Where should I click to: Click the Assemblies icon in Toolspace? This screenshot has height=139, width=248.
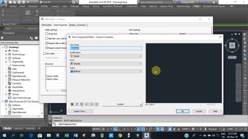pyautogui.click(x=10, y=87)
